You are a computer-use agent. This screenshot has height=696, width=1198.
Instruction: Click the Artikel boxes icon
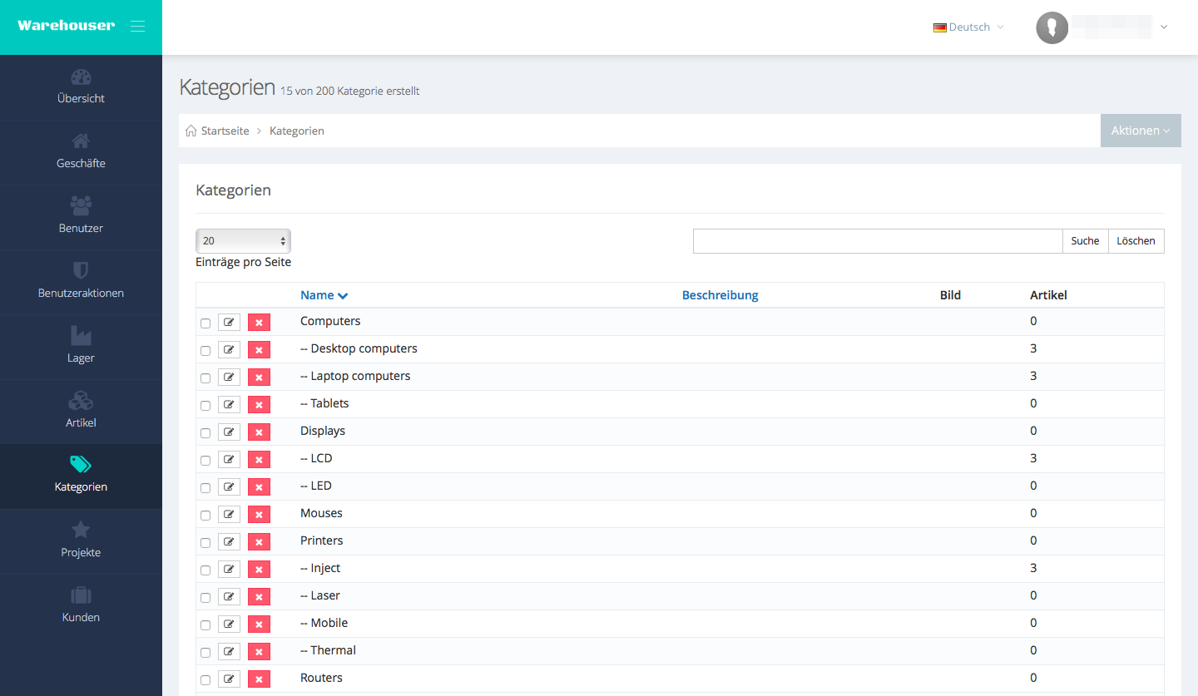click(81, 401)
